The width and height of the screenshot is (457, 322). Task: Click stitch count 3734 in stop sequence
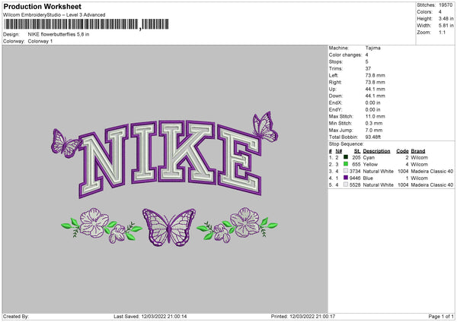pyautogui.click(x=355, y=171)
